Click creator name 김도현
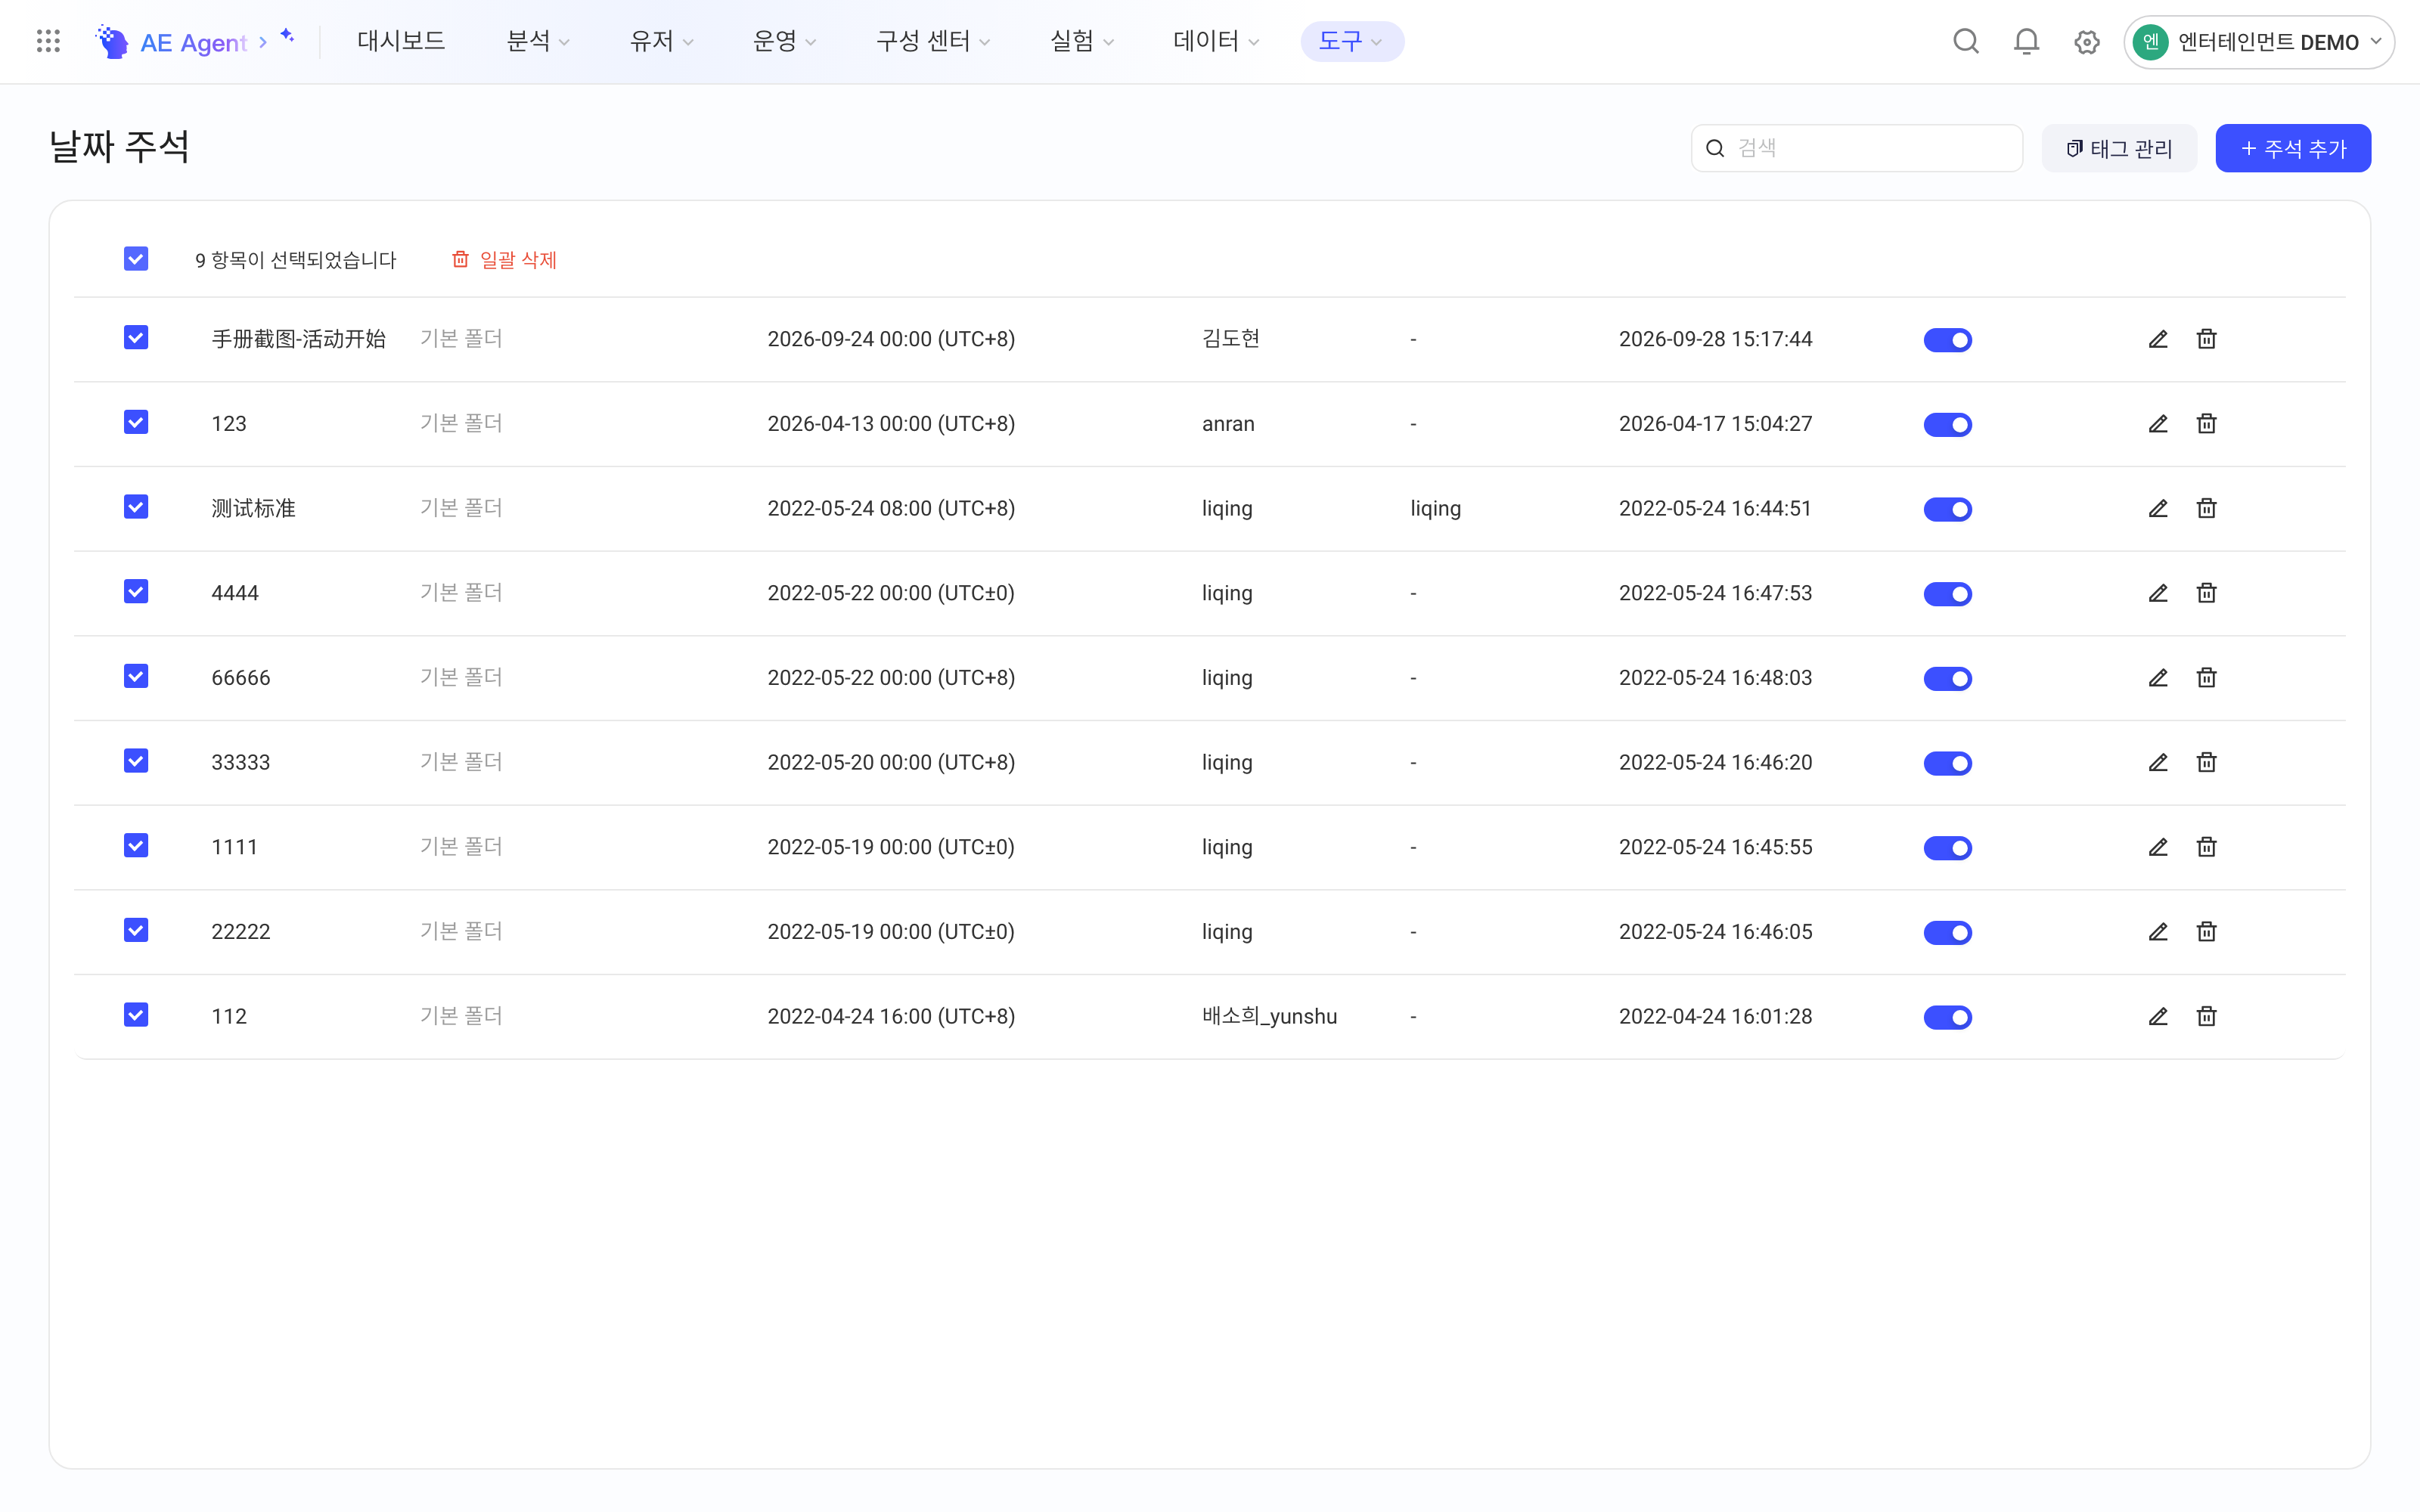 [1230, 339]
